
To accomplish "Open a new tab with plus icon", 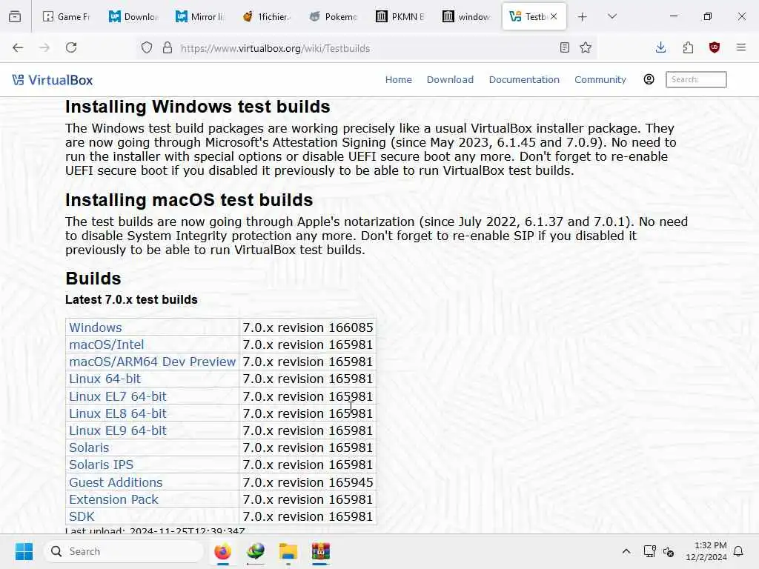I will pos(583,17).
